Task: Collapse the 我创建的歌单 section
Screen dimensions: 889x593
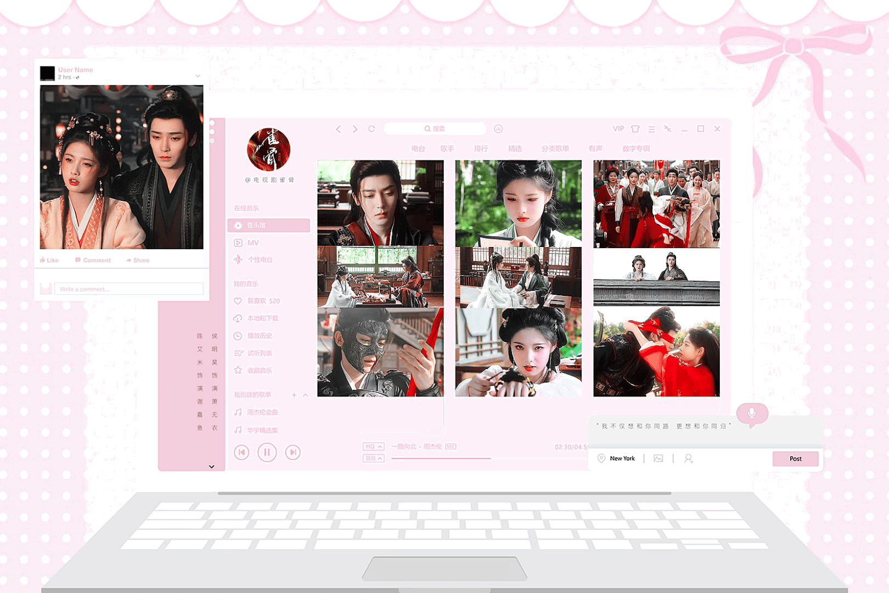Action: pos(306,395)
